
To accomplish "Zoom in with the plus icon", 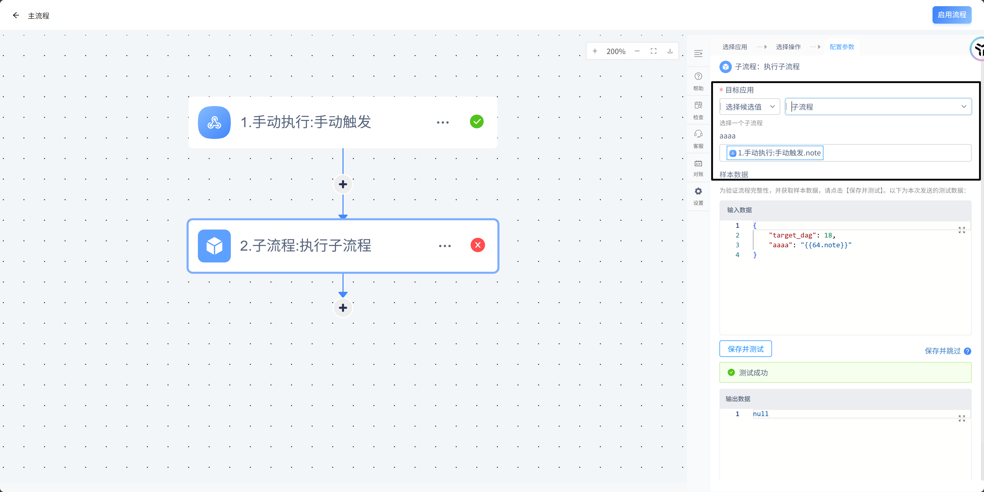I will tap(595, 51).
